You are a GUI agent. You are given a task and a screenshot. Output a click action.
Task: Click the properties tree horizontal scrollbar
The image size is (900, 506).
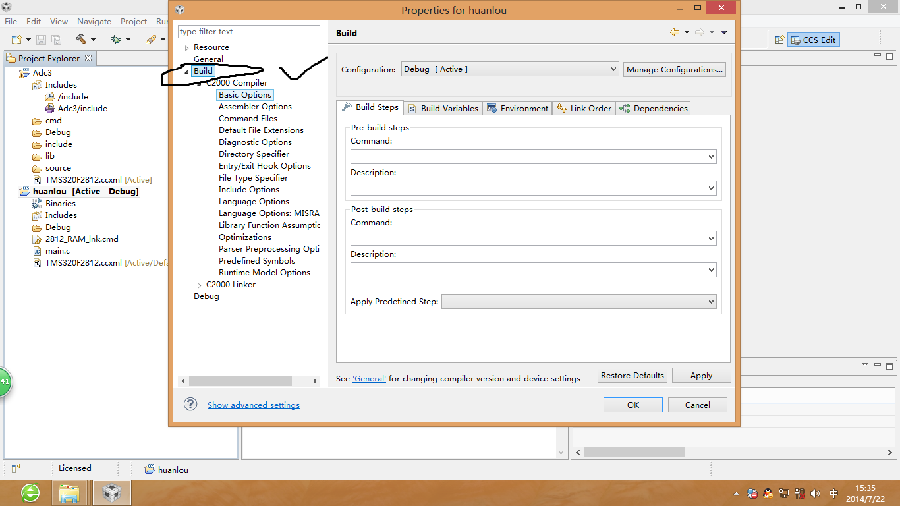pyautogui.click(x=240, y=381)
